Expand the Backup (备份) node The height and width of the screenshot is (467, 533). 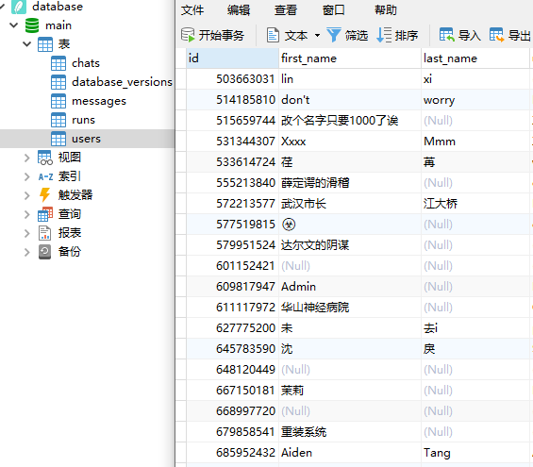click(26, 252)
